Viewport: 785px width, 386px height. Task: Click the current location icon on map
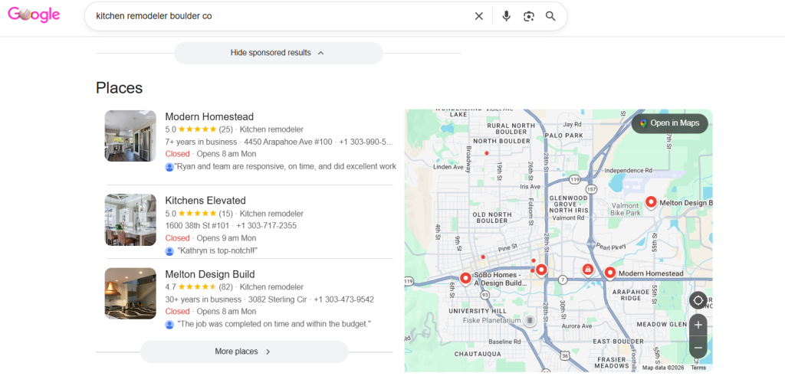click(x=698, y=300)
